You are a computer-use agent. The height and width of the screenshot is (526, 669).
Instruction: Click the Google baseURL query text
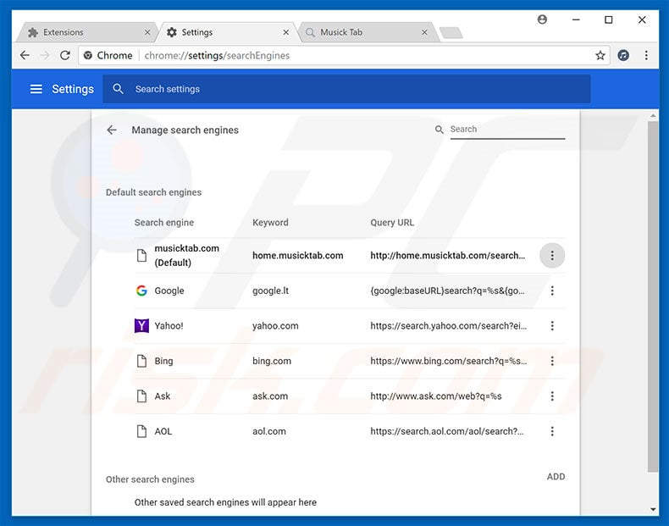point(447,291)
